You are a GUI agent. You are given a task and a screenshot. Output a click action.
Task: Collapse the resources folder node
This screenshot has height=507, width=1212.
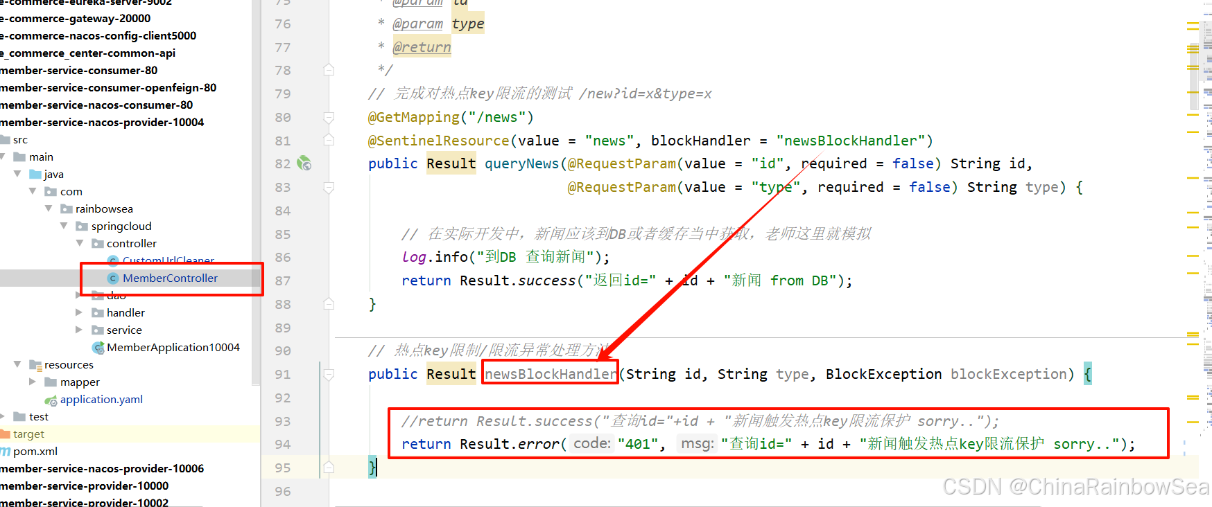(17, 364)
